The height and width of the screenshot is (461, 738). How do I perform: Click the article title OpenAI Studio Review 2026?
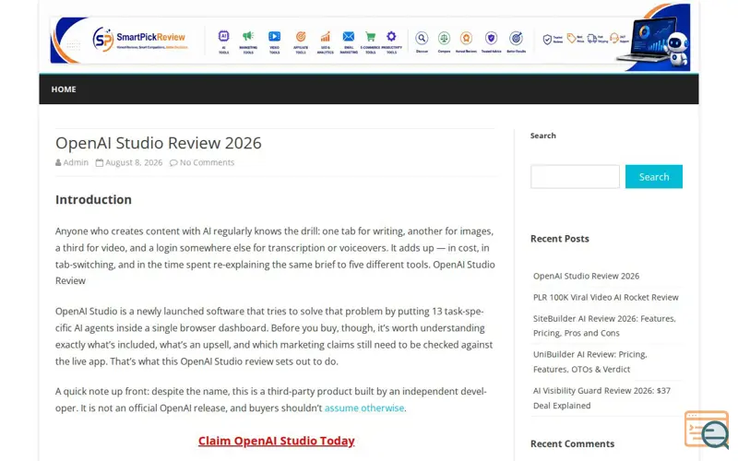[158, 143]
